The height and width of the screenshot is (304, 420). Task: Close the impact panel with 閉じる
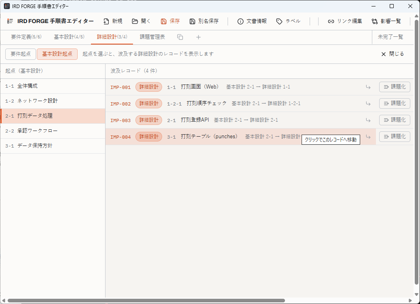click(393, 54)
